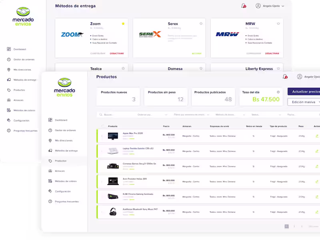Click Activar on Serex card
Image resolution: width=320 pixels, height=240 pixels.
click(196, 54)
